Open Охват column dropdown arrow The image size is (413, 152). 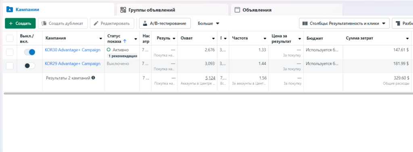tap(213, 39)
